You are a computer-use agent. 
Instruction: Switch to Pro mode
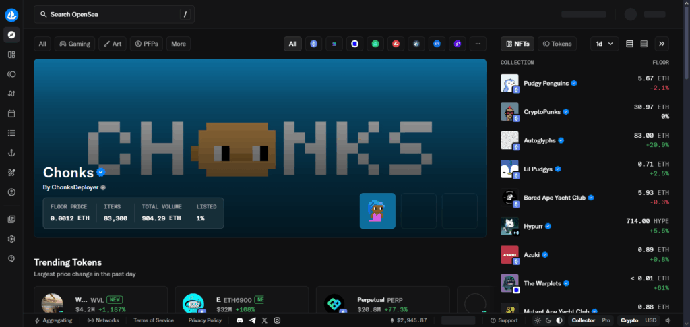coord(606,320)
